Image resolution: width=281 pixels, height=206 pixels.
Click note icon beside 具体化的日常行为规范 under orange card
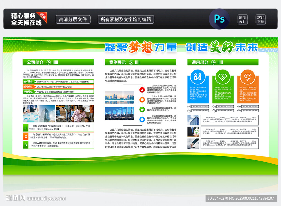click(x=239, y=106)
